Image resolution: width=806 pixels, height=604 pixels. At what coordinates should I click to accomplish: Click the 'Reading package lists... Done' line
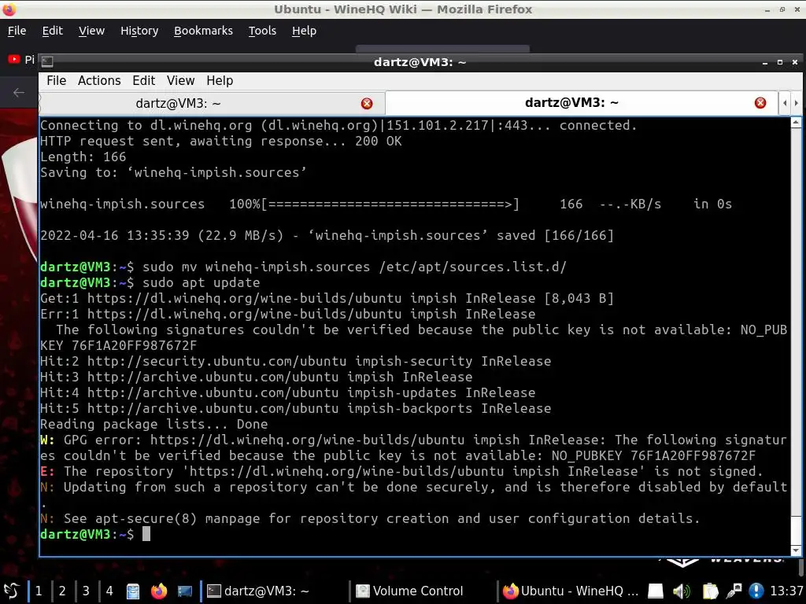click(x=153, y=424)
